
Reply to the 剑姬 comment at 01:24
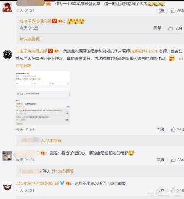160,160
